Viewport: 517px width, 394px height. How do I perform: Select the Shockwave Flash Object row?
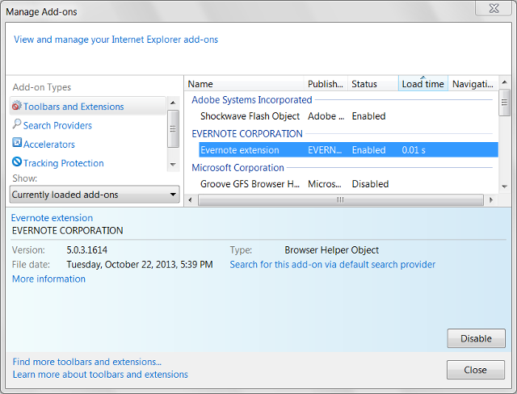348,116
